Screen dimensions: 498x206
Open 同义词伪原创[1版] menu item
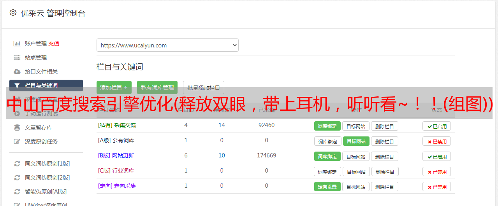pos(48,164)
